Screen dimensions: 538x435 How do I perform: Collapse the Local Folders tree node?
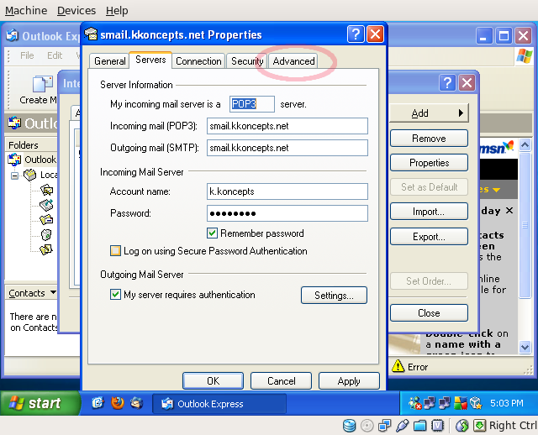click(14, 176)
